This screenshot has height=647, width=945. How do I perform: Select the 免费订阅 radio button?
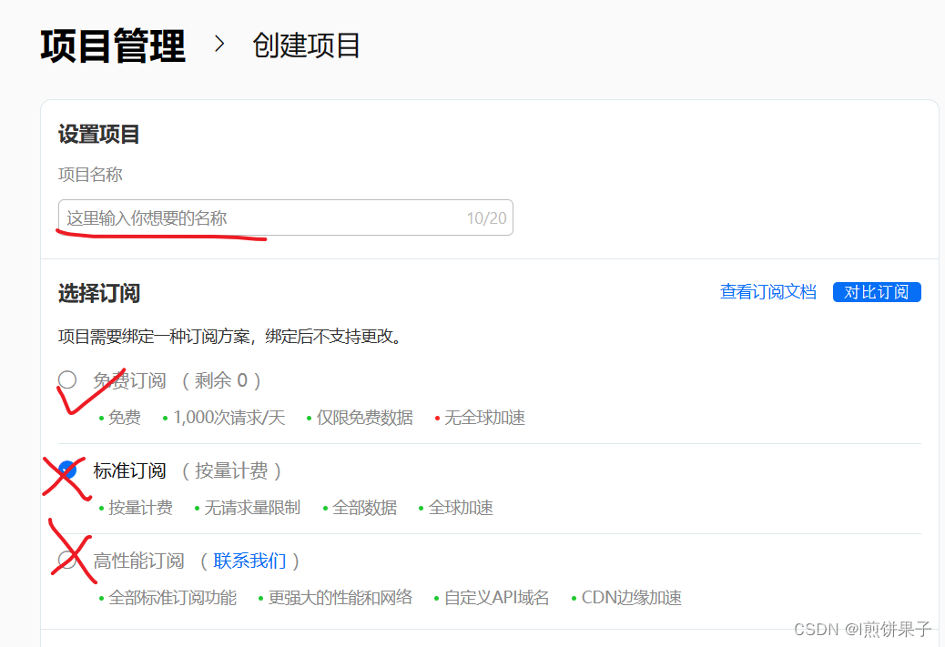click(67, 379)
